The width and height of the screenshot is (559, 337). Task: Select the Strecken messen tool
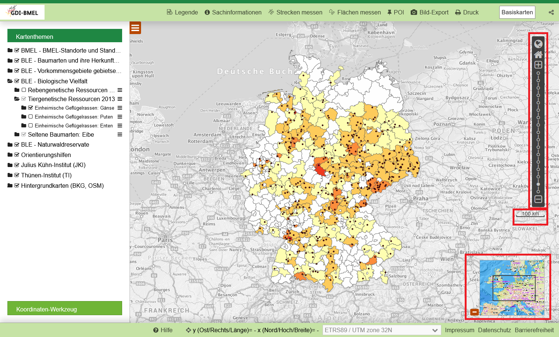coord(295,12)
